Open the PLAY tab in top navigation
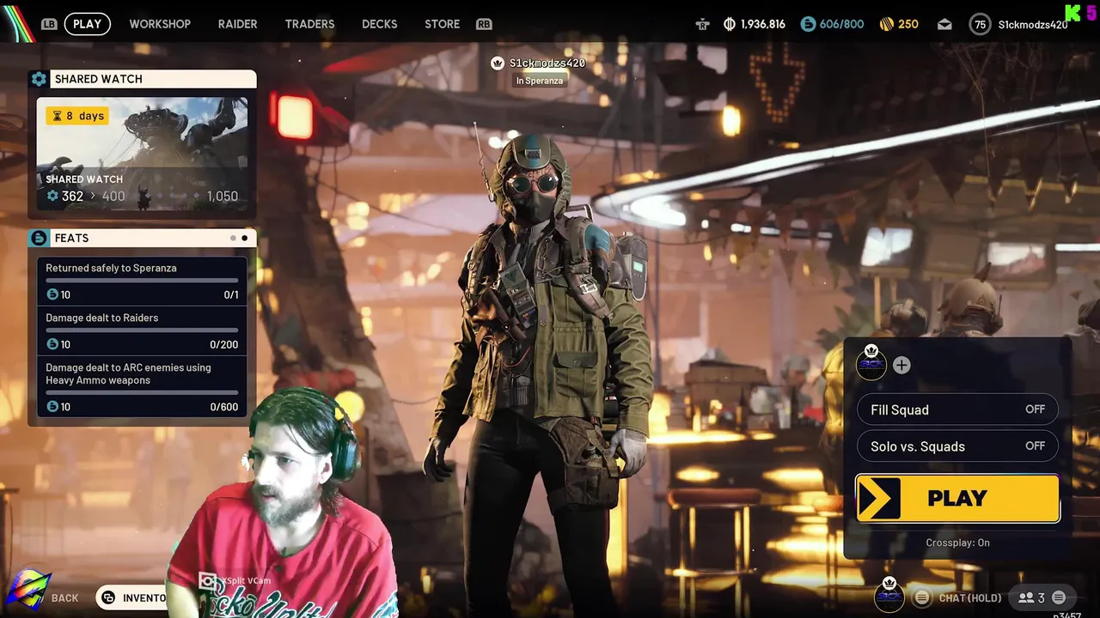1100x618 pixels. point(87,24)
